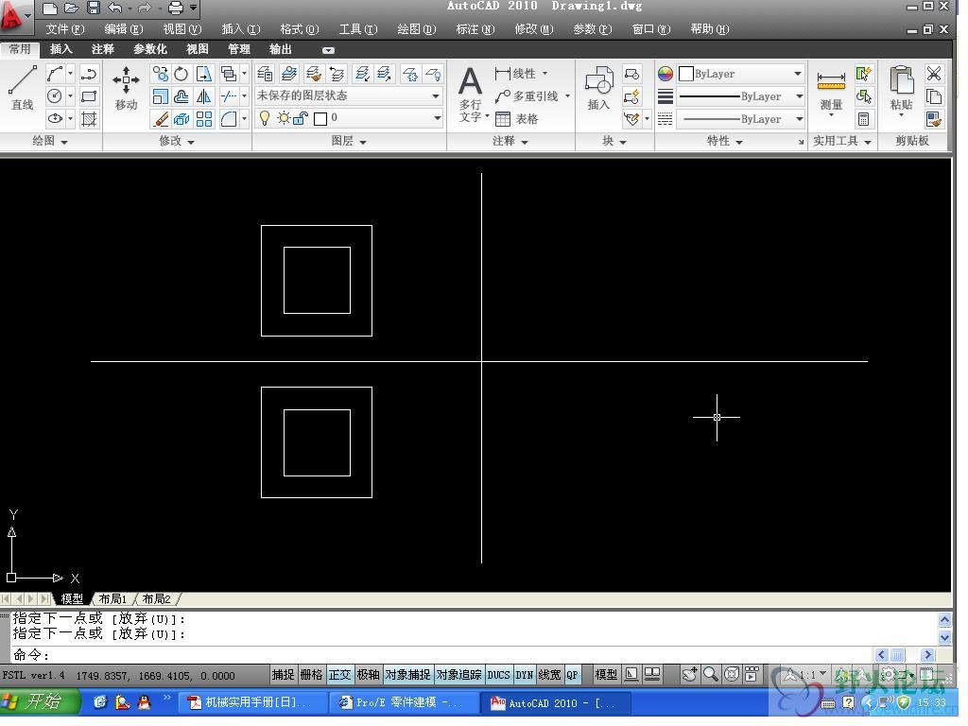968x726 pixels.
Task: Click the Undo arrow in quick access toolbar
Action: click(x=114, y=8)
